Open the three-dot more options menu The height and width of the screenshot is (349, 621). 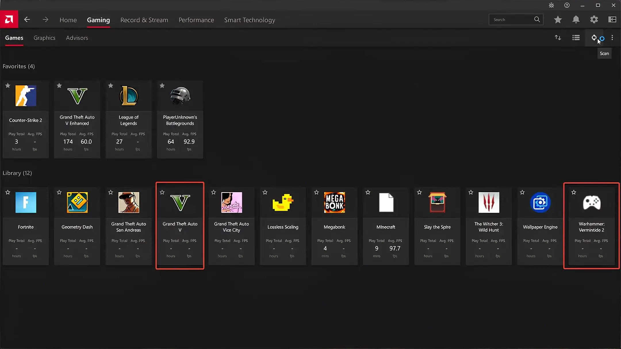(x=612, y=38)
